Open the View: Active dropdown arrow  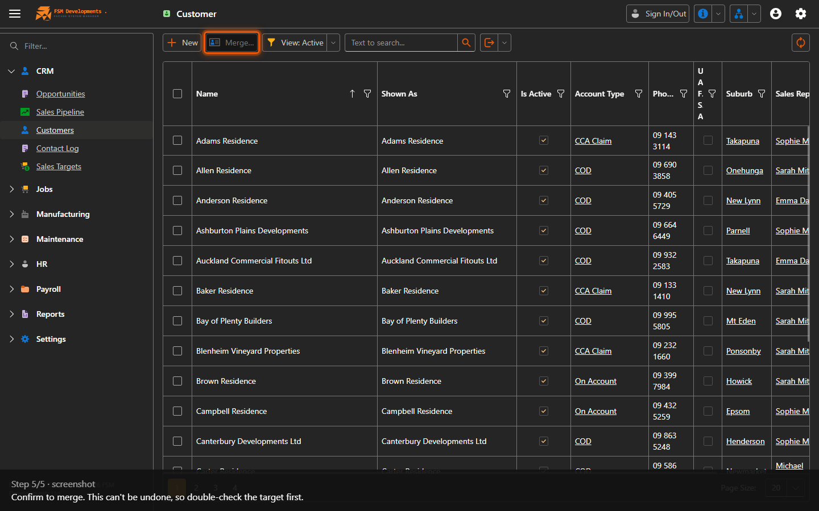tap(334, 43)
